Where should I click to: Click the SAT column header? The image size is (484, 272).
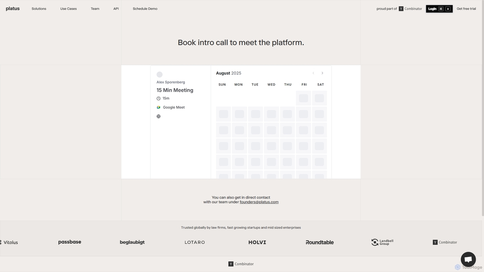click(321, 85)
